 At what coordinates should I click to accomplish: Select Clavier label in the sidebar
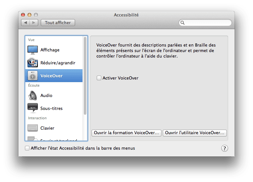(x=47, y=128)
